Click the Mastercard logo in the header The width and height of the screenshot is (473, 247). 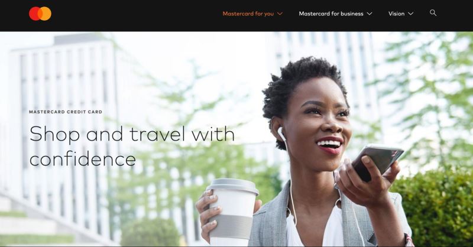(40, 14)
